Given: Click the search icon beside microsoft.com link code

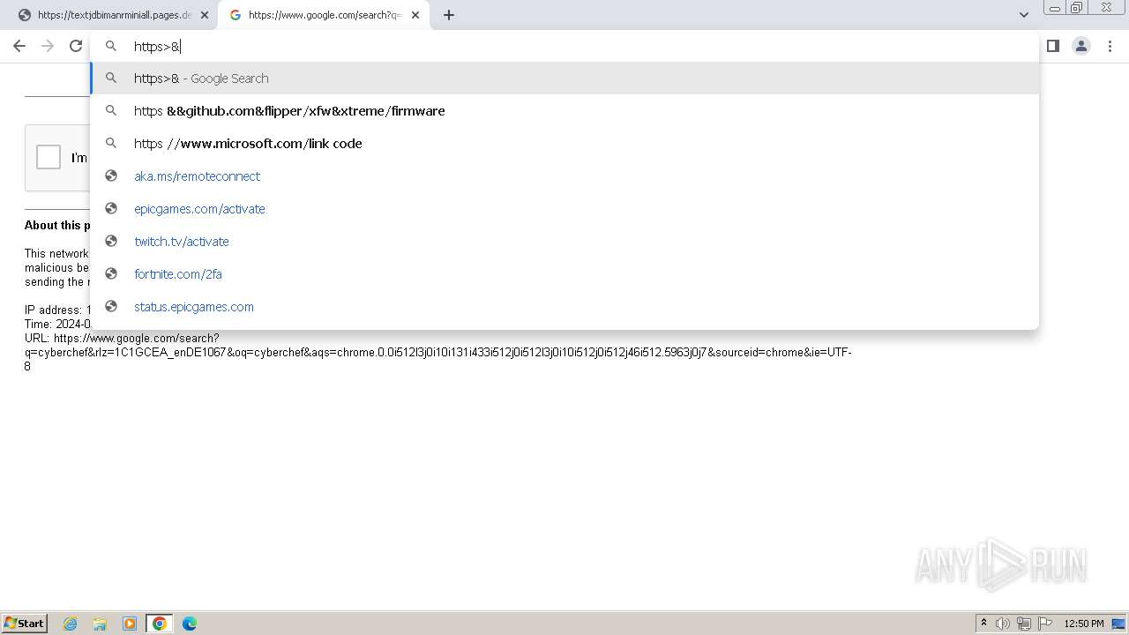Looking at the screenshot, I should tap(111, 143).
